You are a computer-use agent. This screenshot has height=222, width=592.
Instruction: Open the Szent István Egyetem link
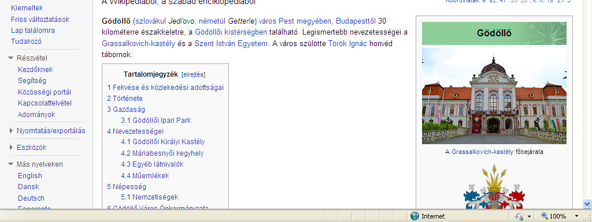tap(231, 44)
